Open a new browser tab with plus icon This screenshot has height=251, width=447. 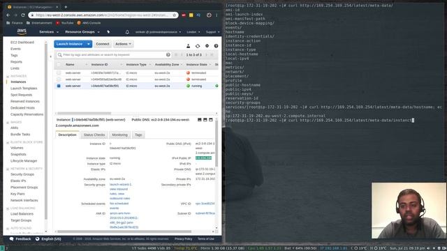click(x=66, y=7)
